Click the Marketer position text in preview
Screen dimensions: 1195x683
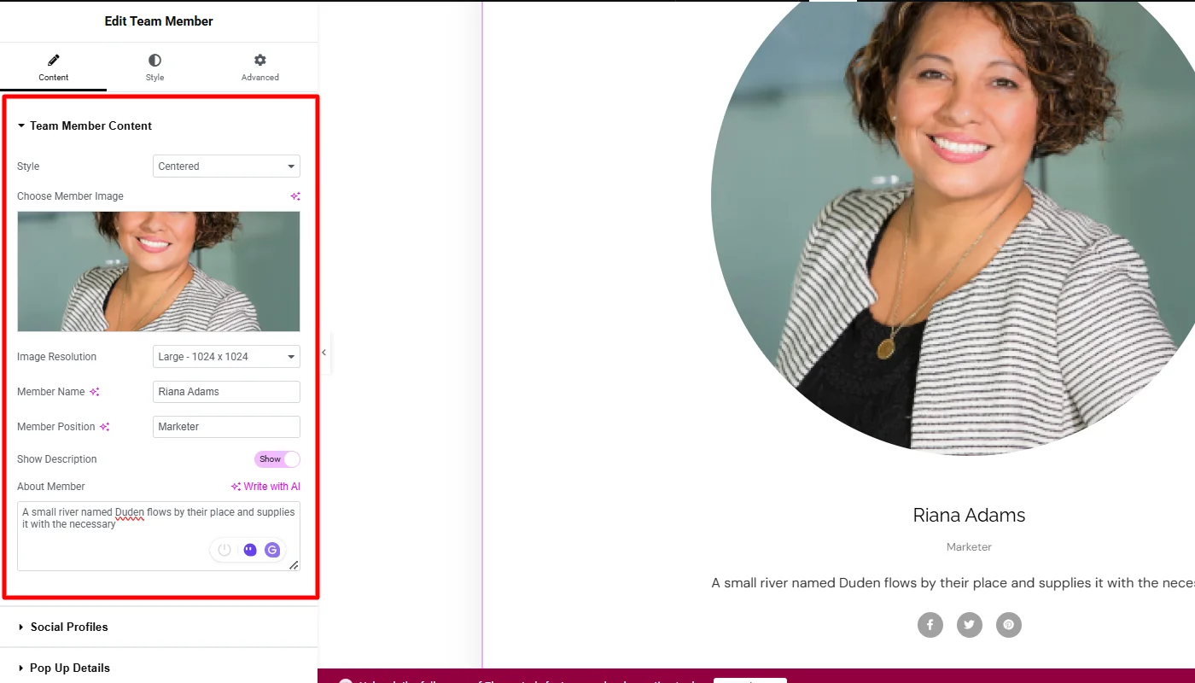tap(969, 547)
